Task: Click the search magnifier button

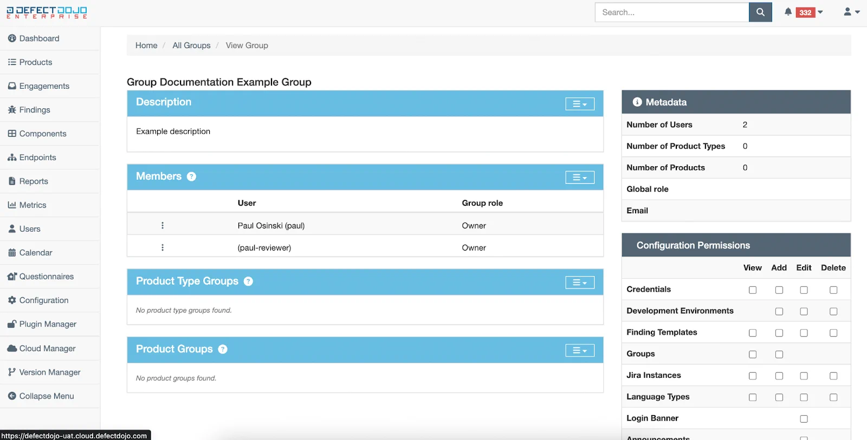Action: point(760,12)
